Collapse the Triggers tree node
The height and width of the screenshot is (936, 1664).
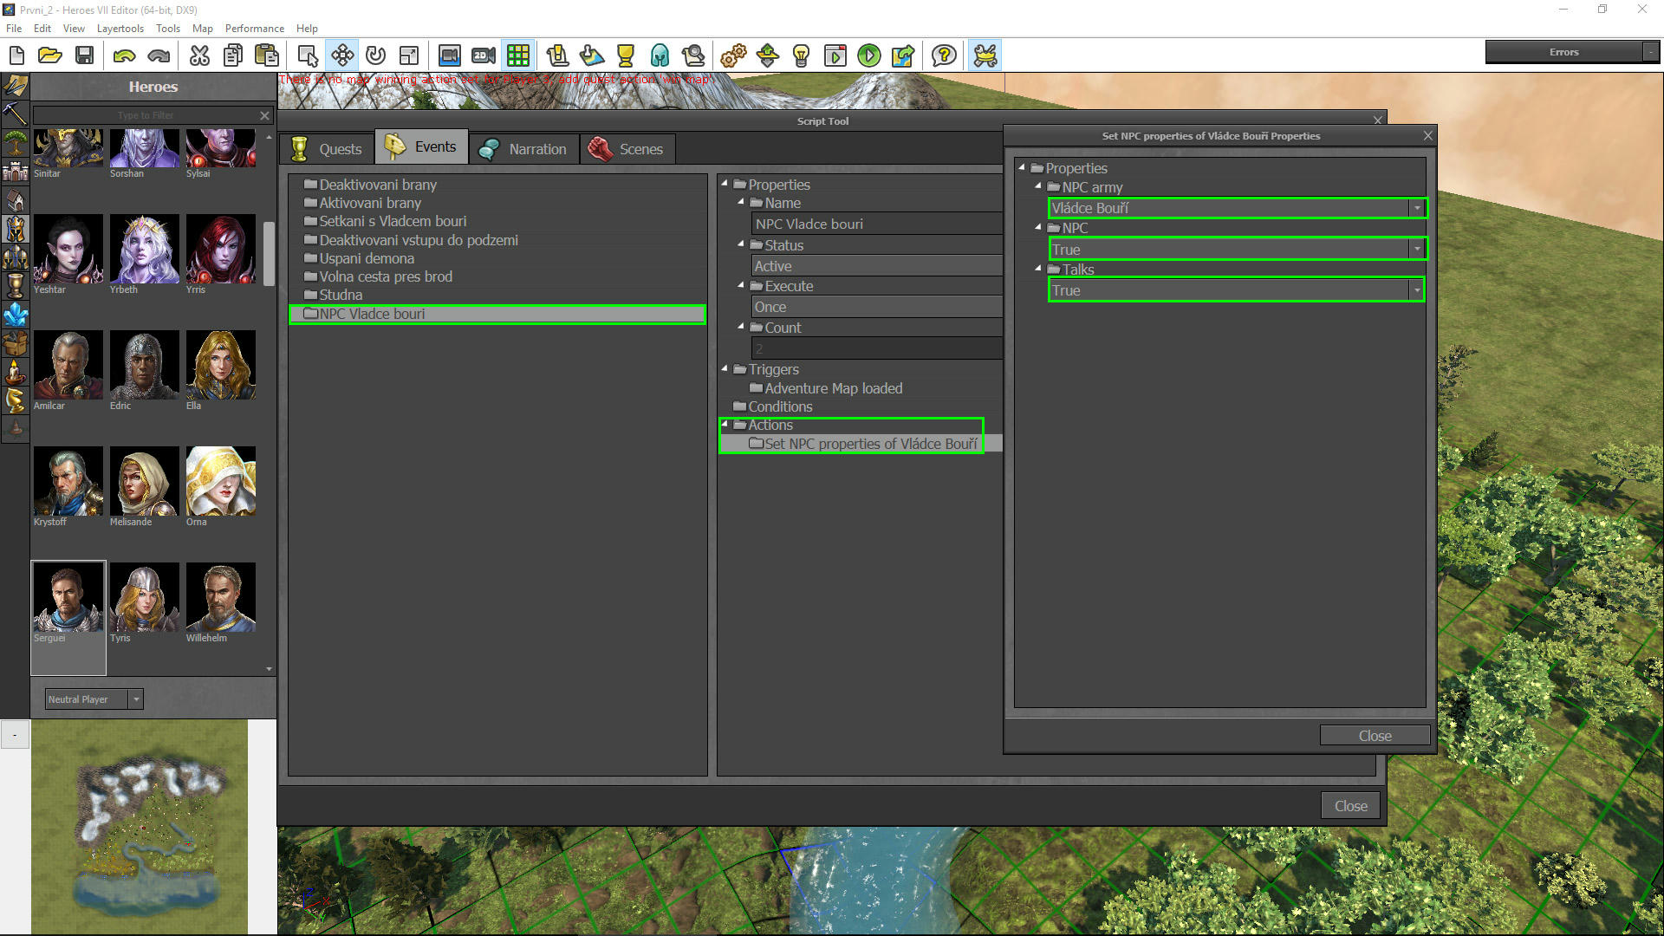(x=725, y=369)
